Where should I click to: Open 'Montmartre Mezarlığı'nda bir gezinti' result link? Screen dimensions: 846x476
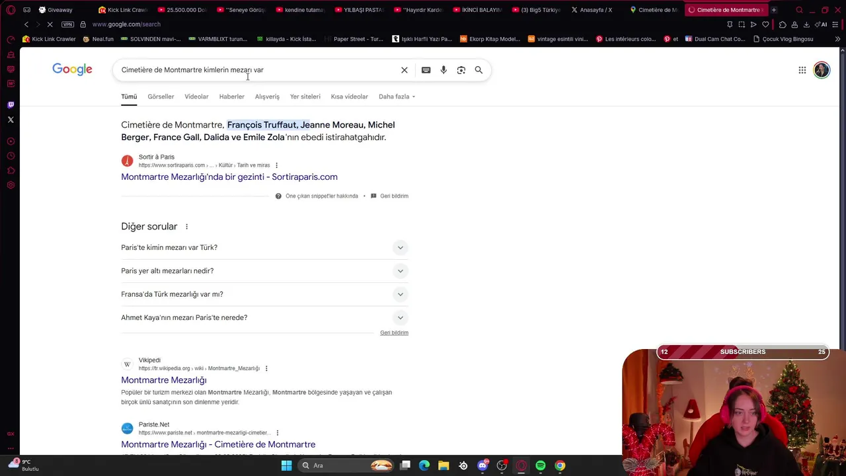(229, 177)
